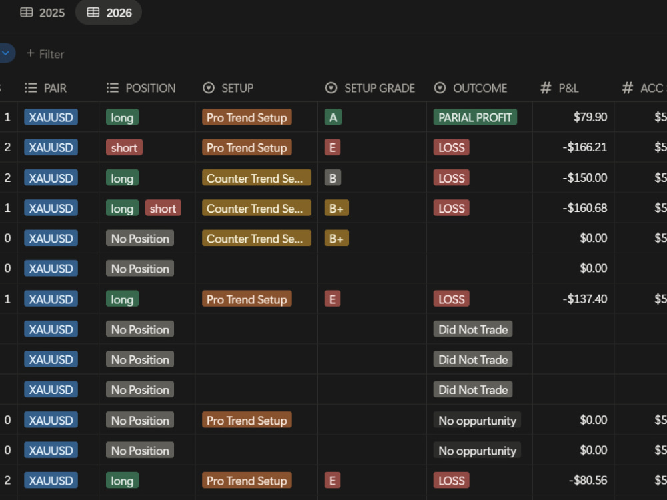Screen dimensions: 667x500
Task: Click the B+ grade tag in the -$160.68 row
Action: point(336,208)
